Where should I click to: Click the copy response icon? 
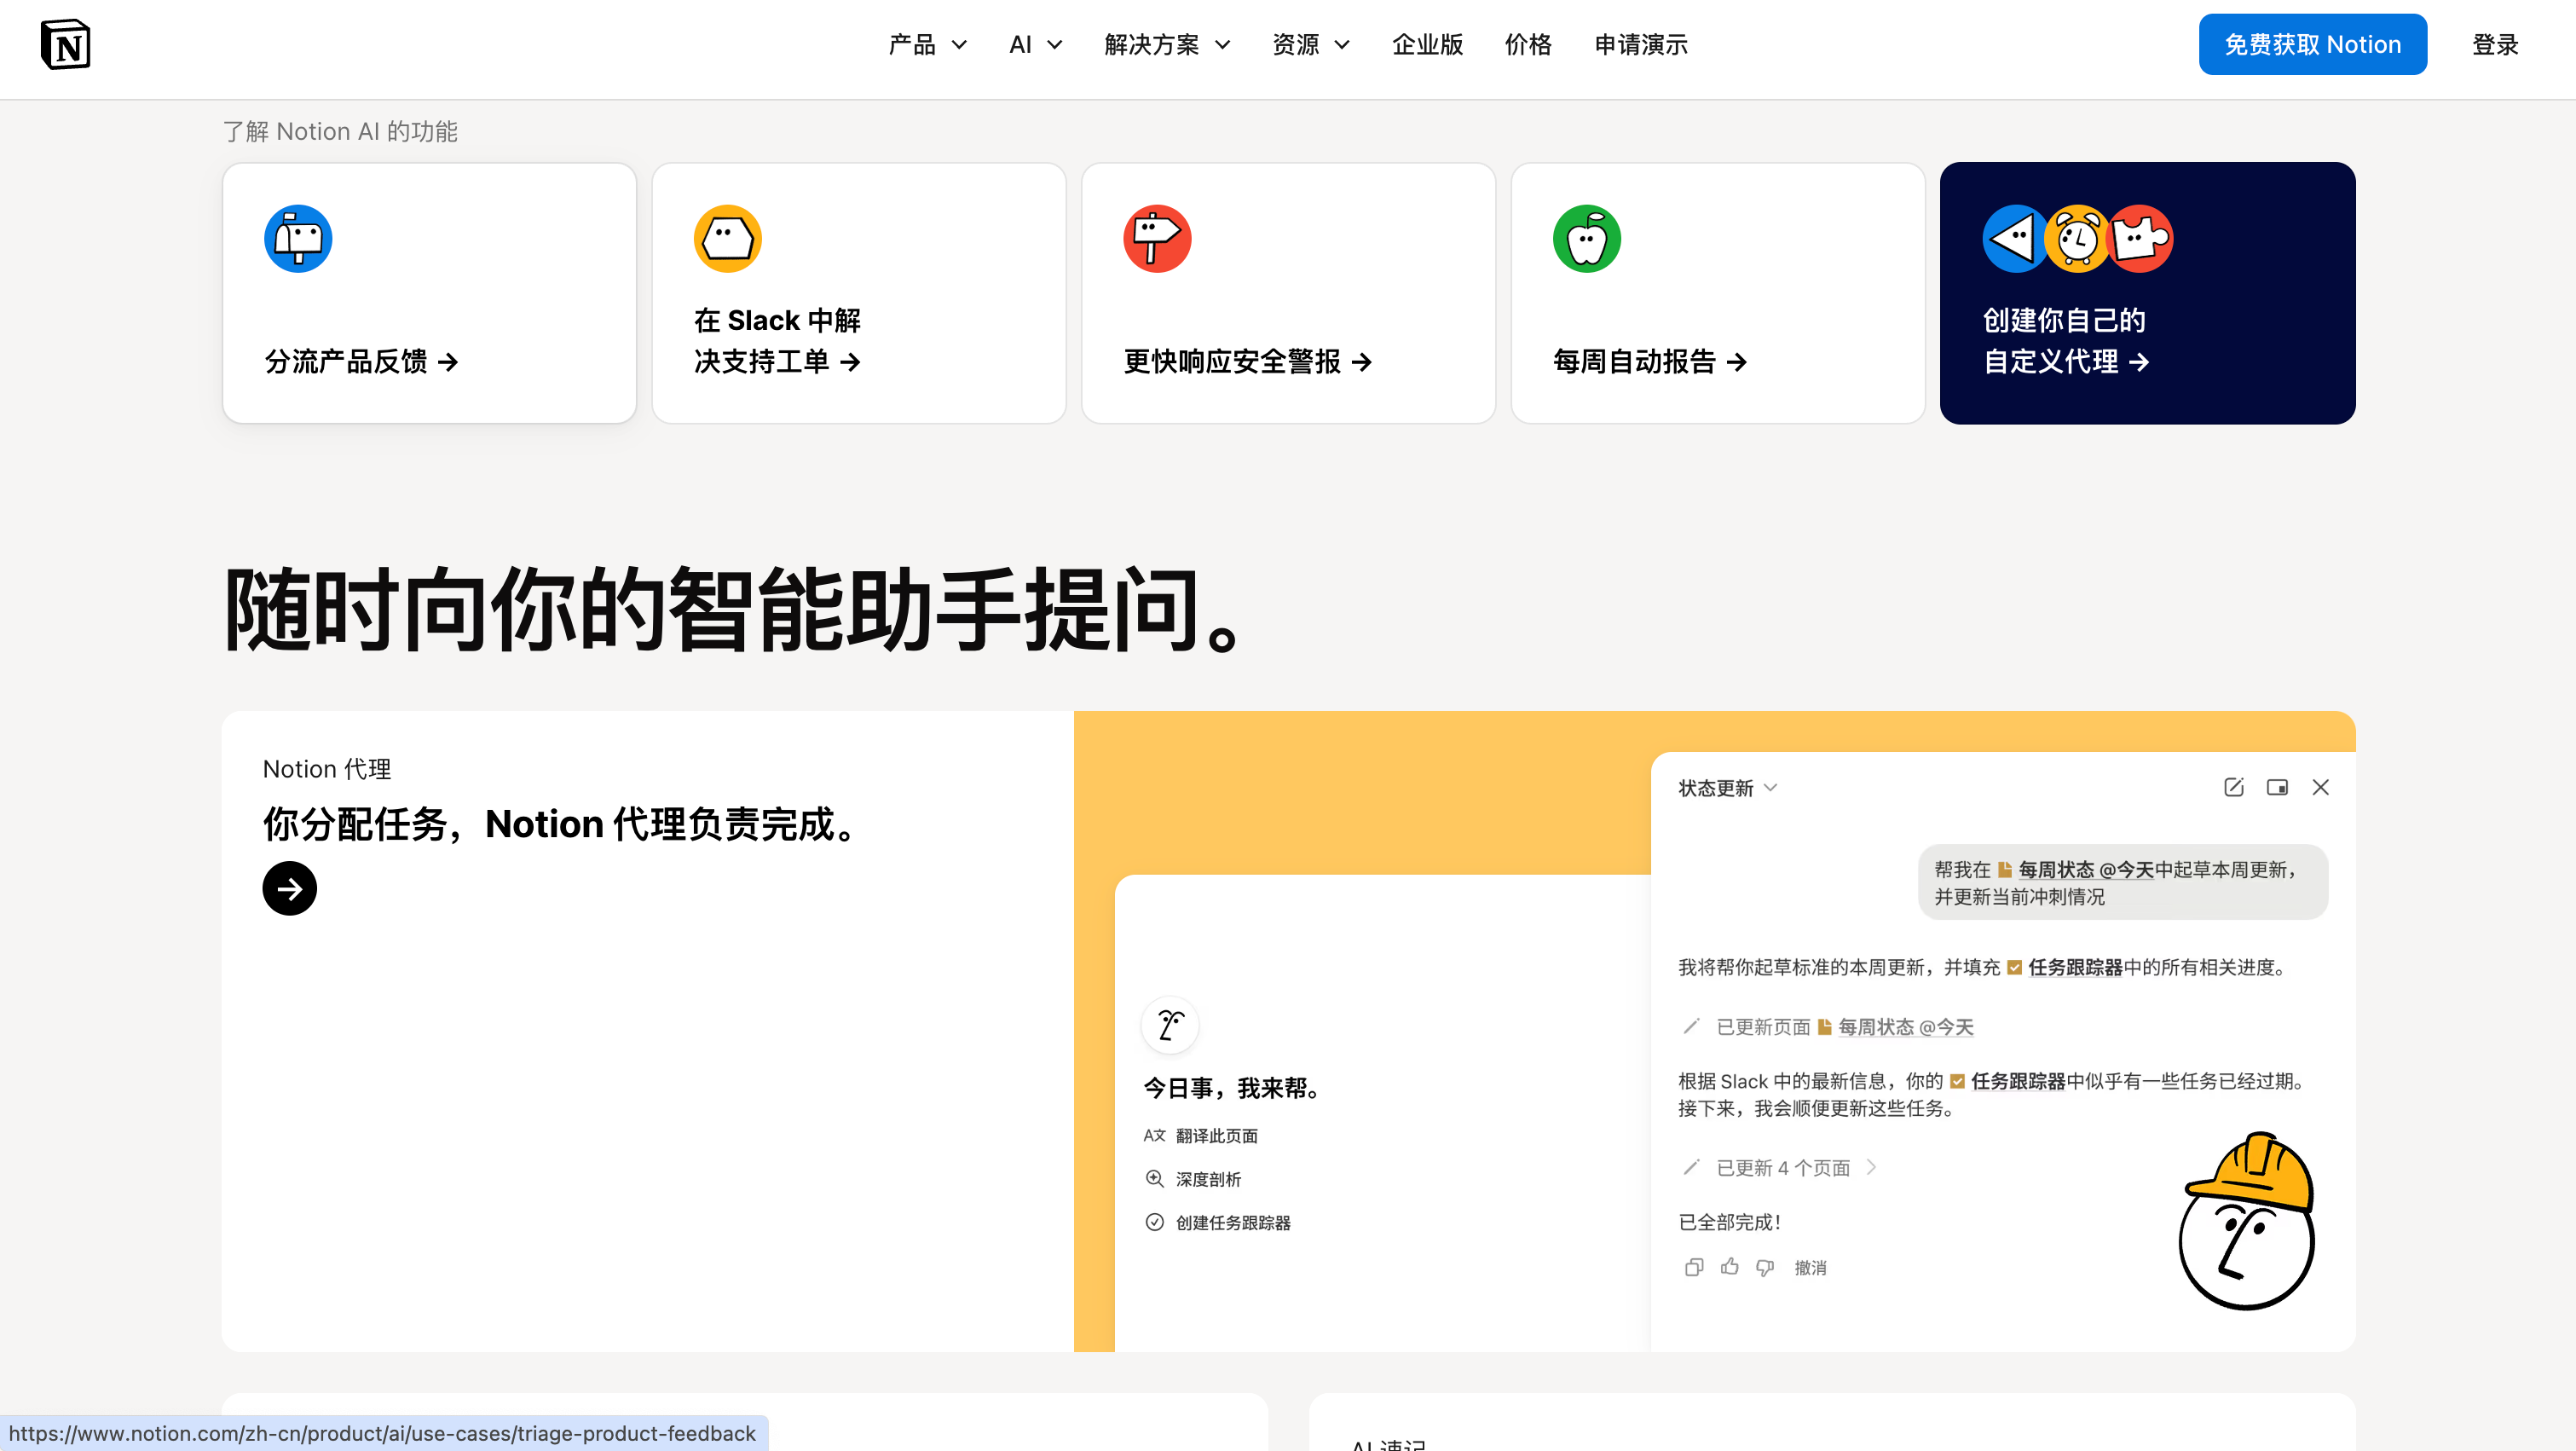1693,1267
